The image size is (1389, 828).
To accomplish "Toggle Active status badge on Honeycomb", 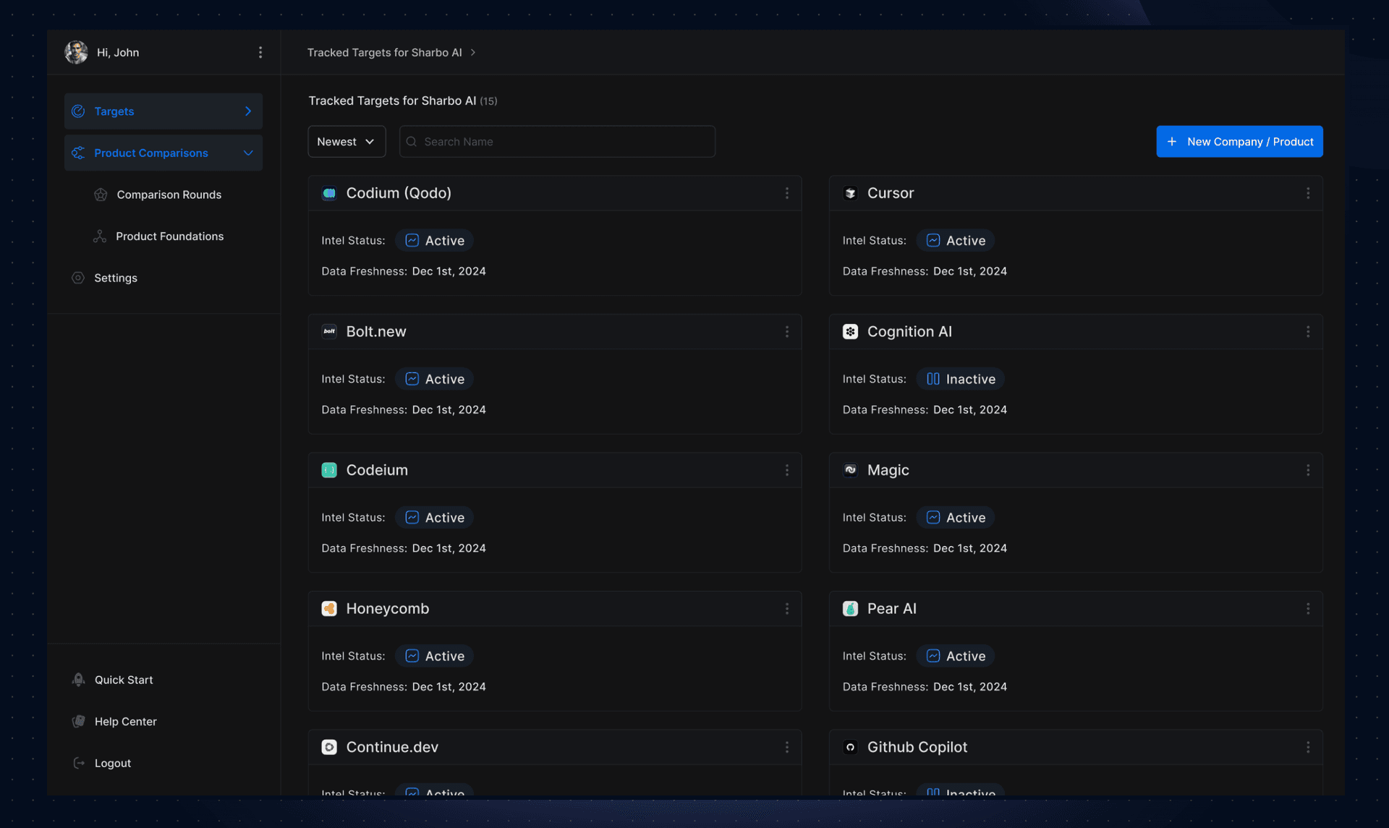I will click(434, 656).
